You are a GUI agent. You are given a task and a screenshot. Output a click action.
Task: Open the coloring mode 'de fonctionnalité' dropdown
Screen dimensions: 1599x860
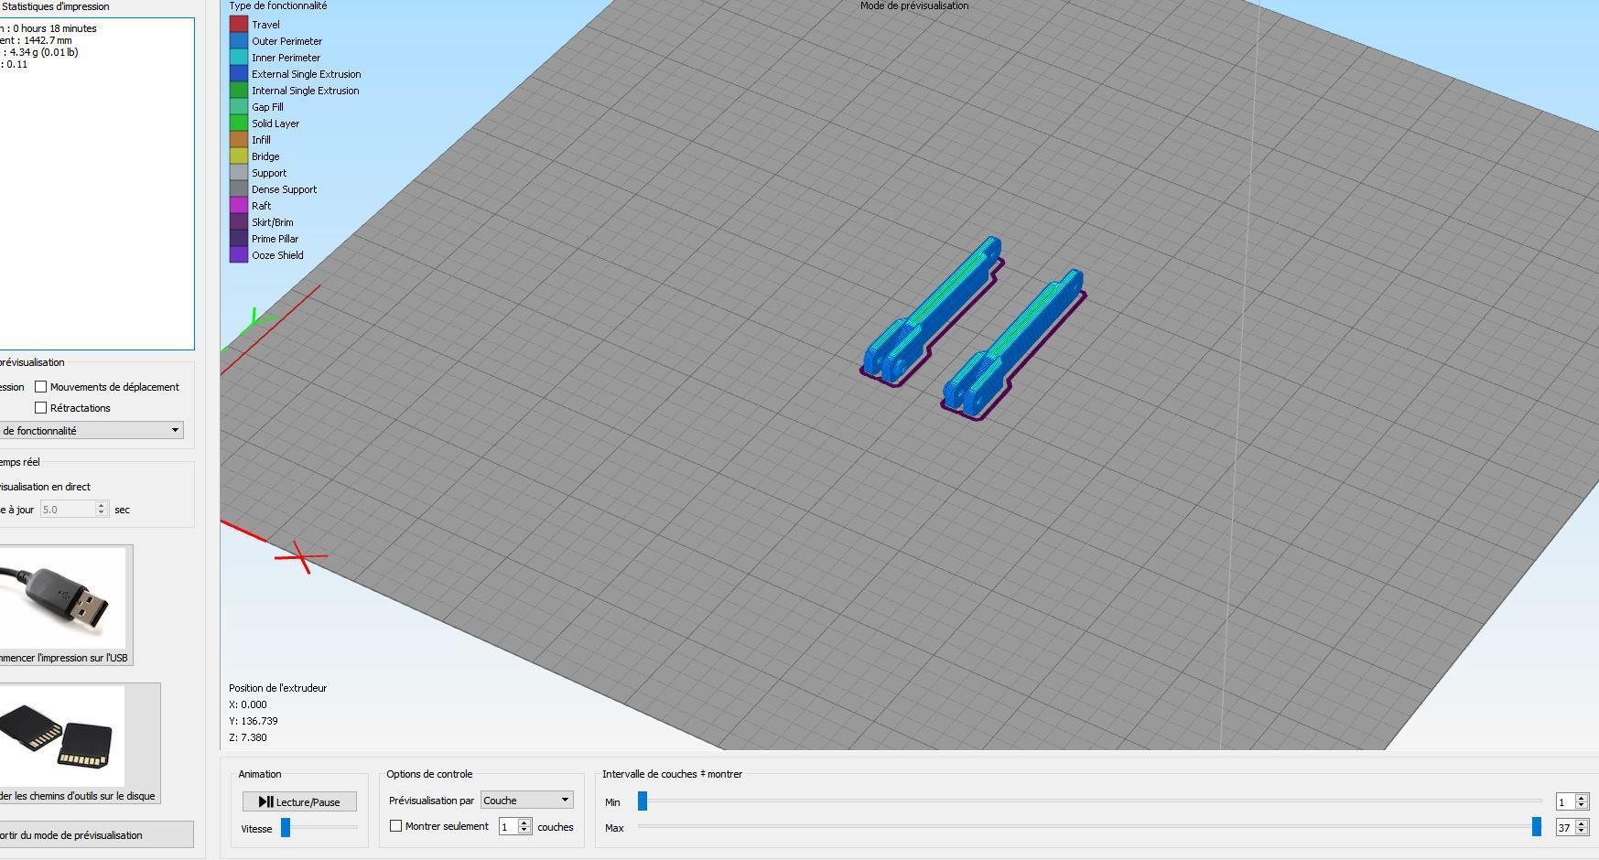click(92, 430)
